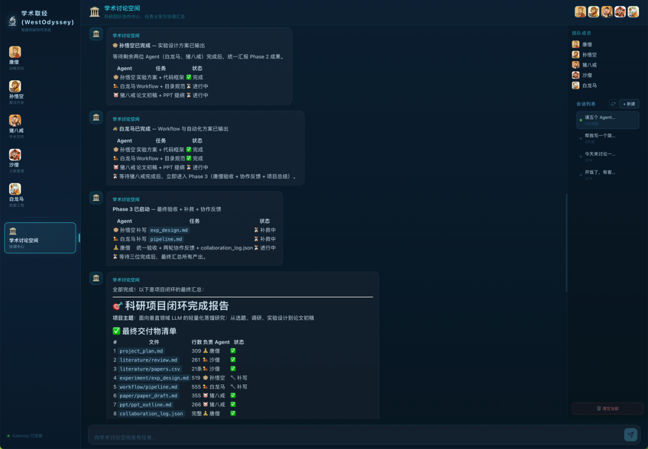
Task: Open session '请五个 Agent...'
Action: click(607, 120)
